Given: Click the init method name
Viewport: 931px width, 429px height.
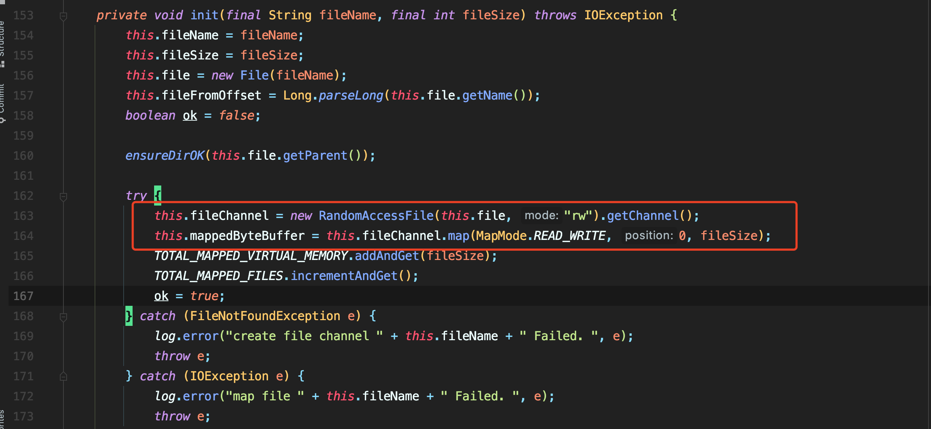Looking at the screenshot, I should click(204, 15).
